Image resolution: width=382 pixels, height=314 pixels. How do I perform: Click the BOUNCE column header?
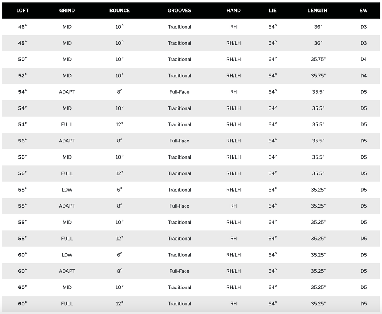point(119,11)
